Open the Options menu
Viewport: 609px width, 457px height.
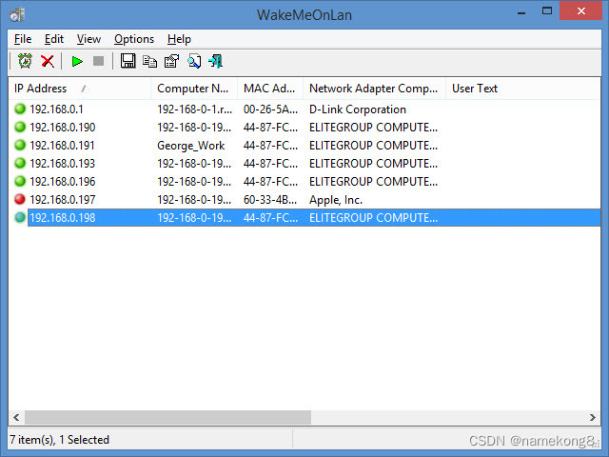click(x=134, y=39)
